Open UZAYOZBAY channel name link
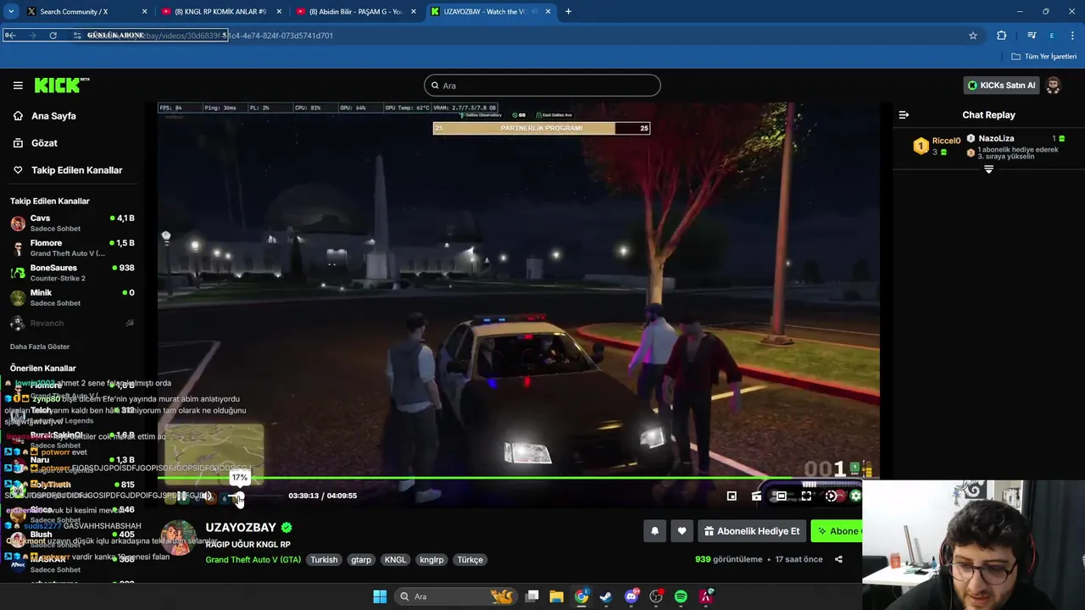The image size is (1085, 610). [241, 527]
